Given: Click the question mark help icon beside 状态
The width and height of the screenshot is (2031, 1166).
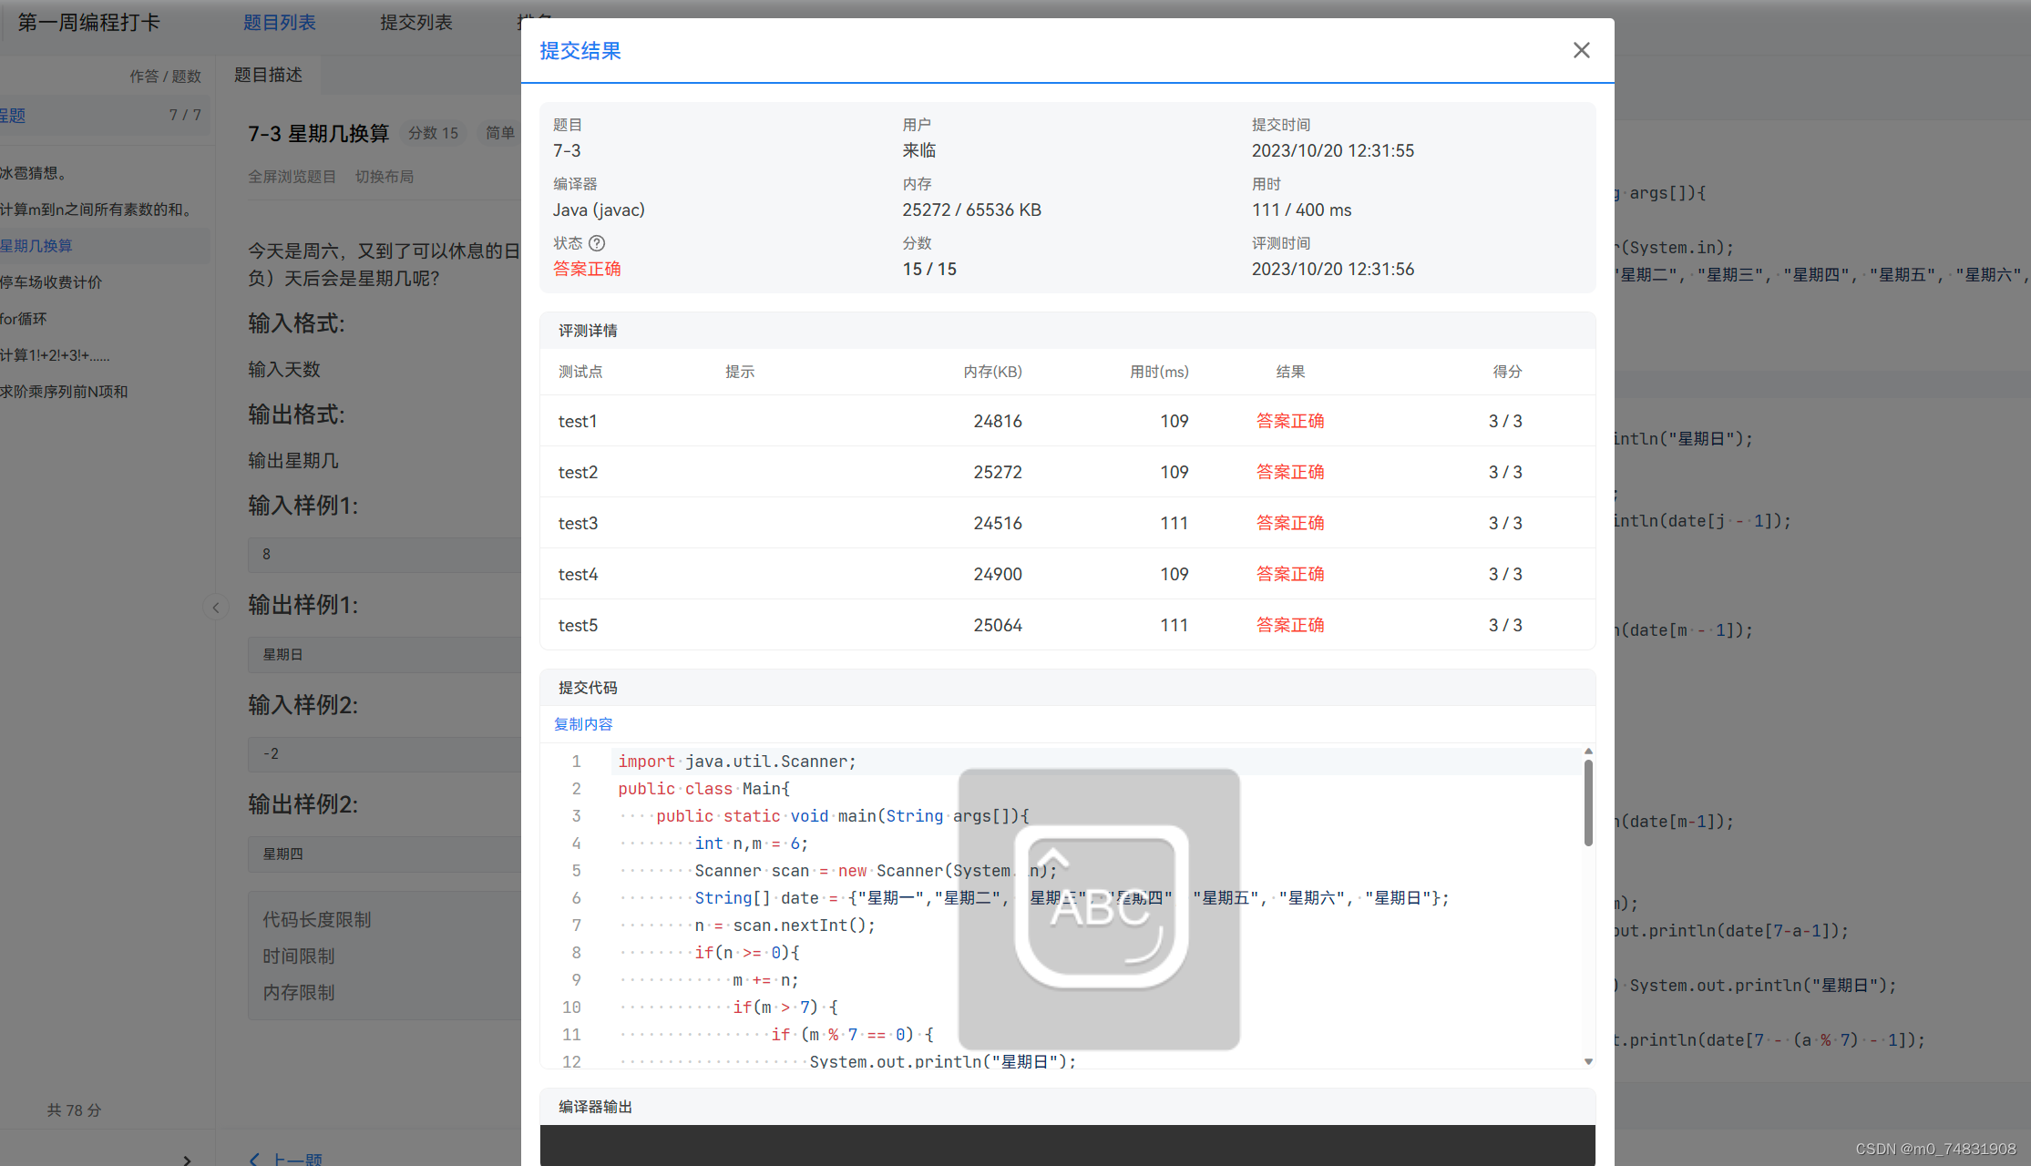Looking at the screenshot, I should click(597, 243).
